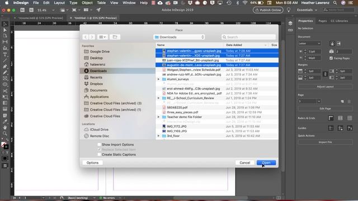Select the Direct Selection tool
The height and width of the screenshot is (201, 358).
click(x=5, y=30)
